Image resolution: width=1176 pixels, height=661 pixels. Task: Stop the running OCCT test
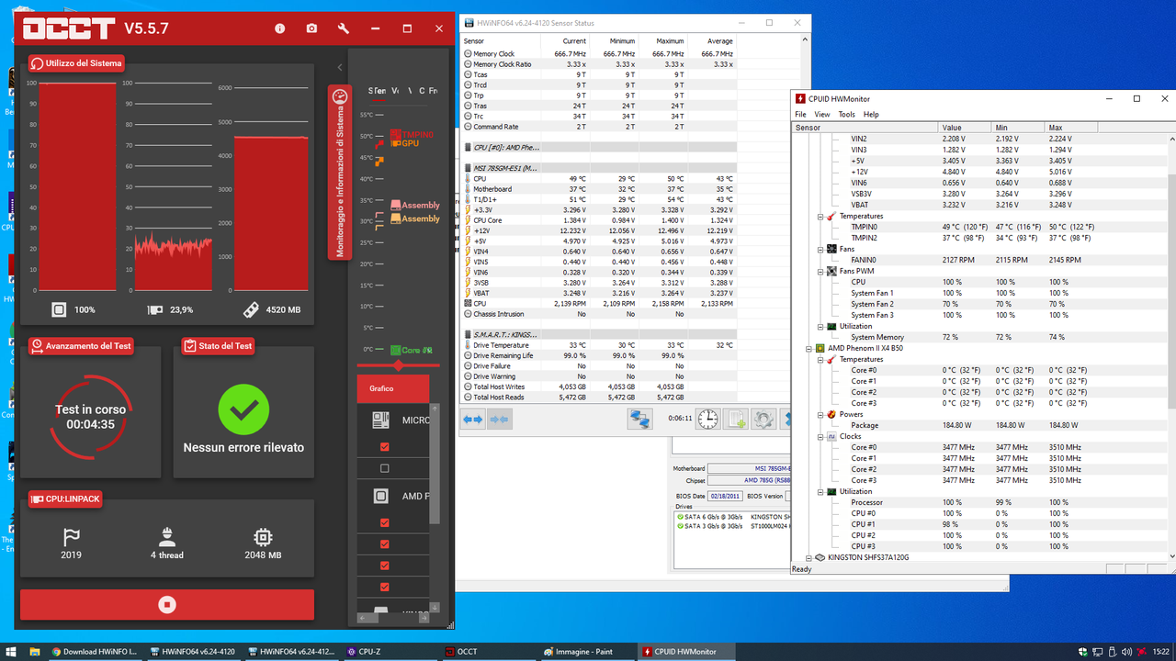pos(167,604)
